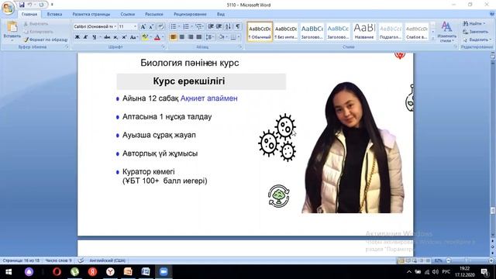Expand the bullet list style dropdown

(179, 26)
